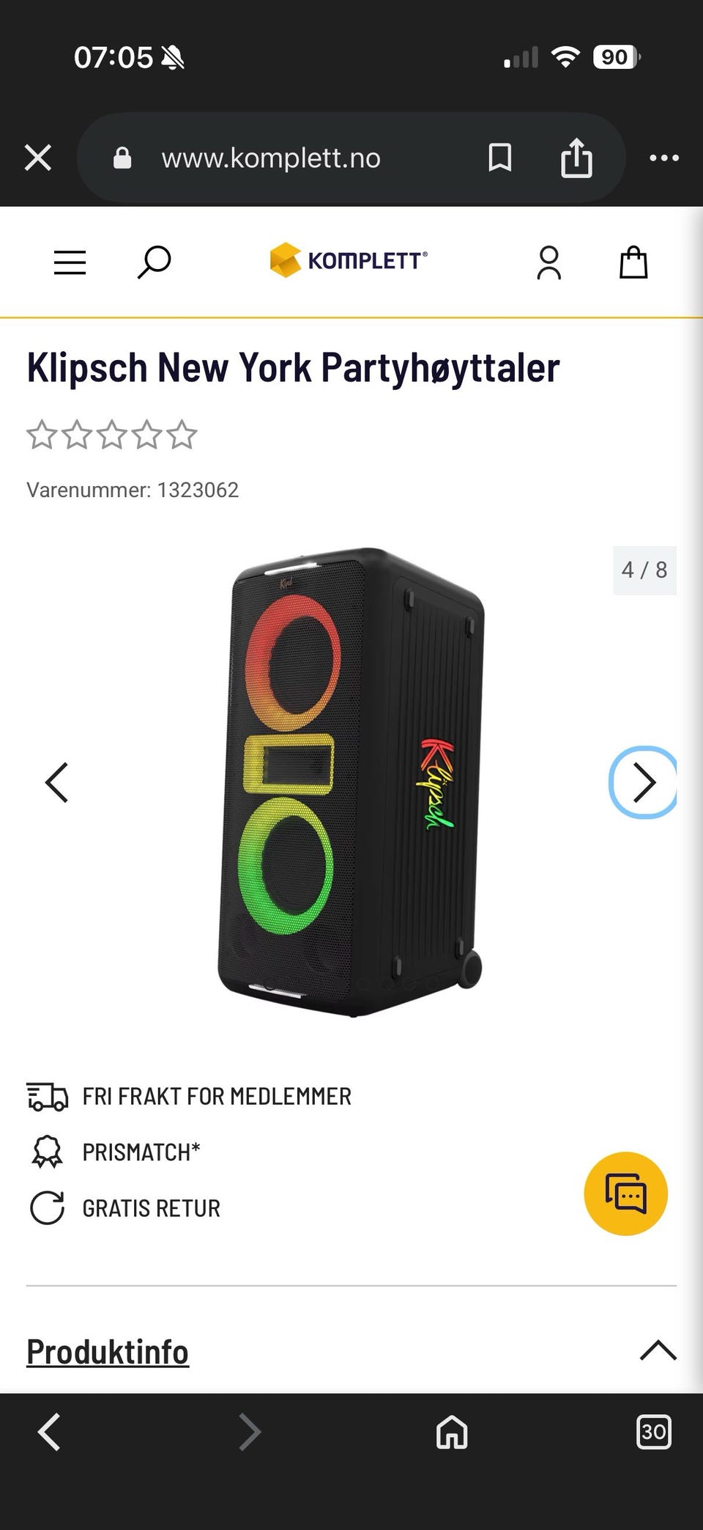Image resolution: width=703 pixels, height=1530 pixels.
Task: Go to browser home page
Action: [452, 1432]
